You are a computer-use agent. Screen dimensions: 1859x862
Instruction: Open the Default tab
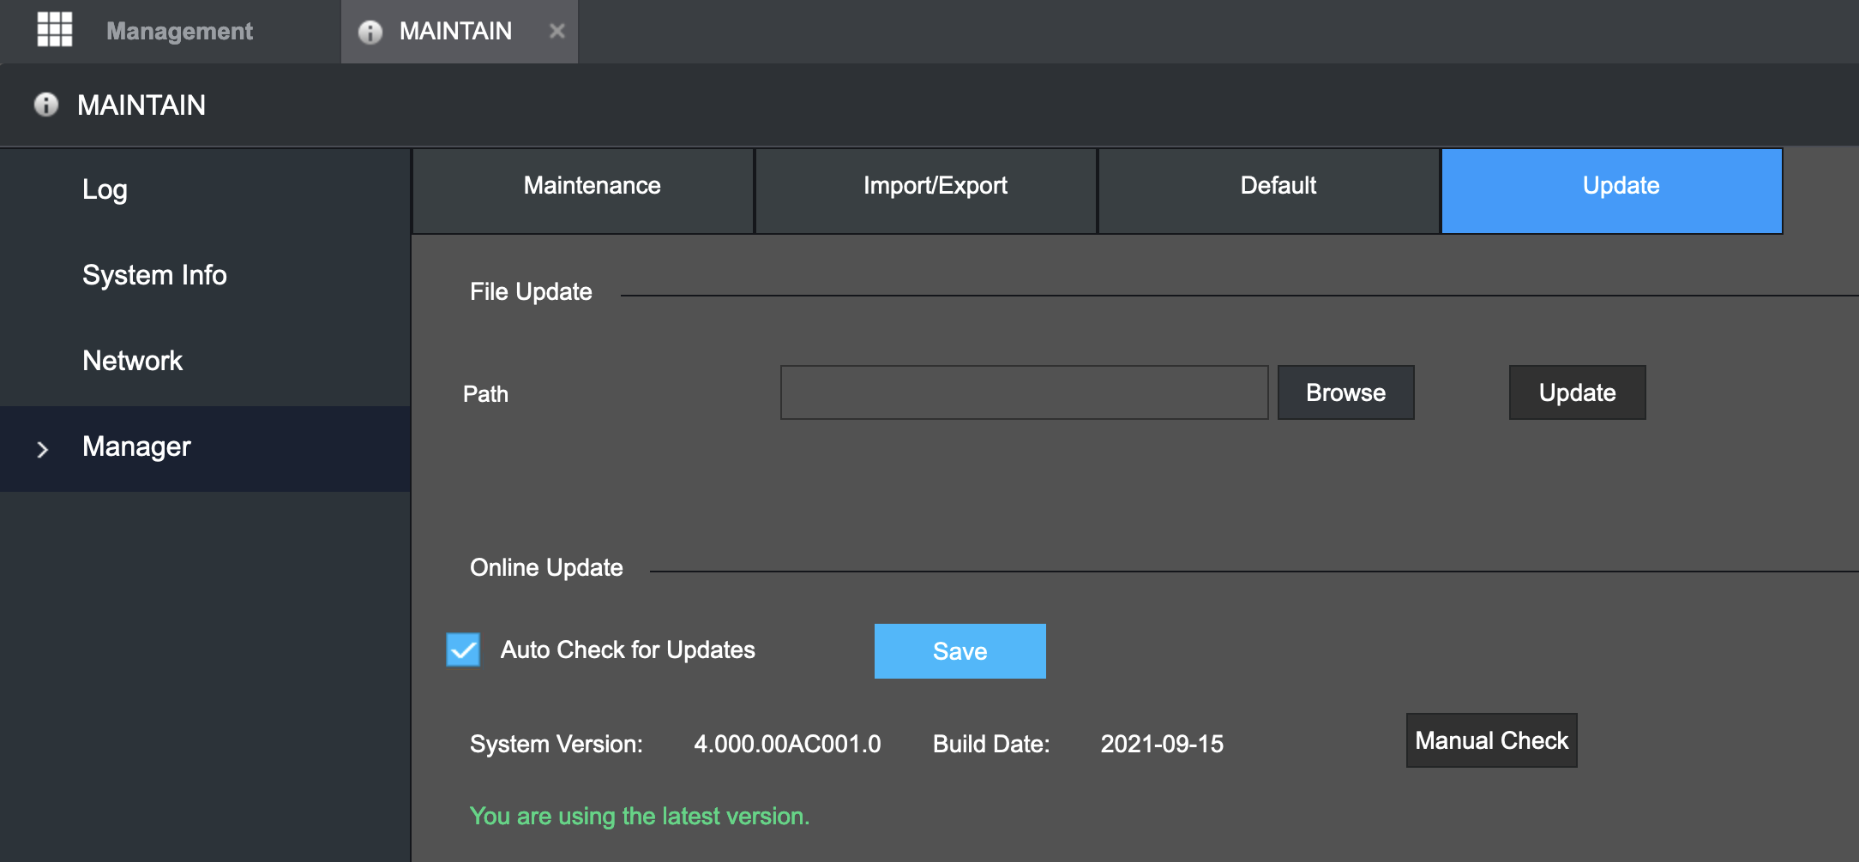[1269, 191]
